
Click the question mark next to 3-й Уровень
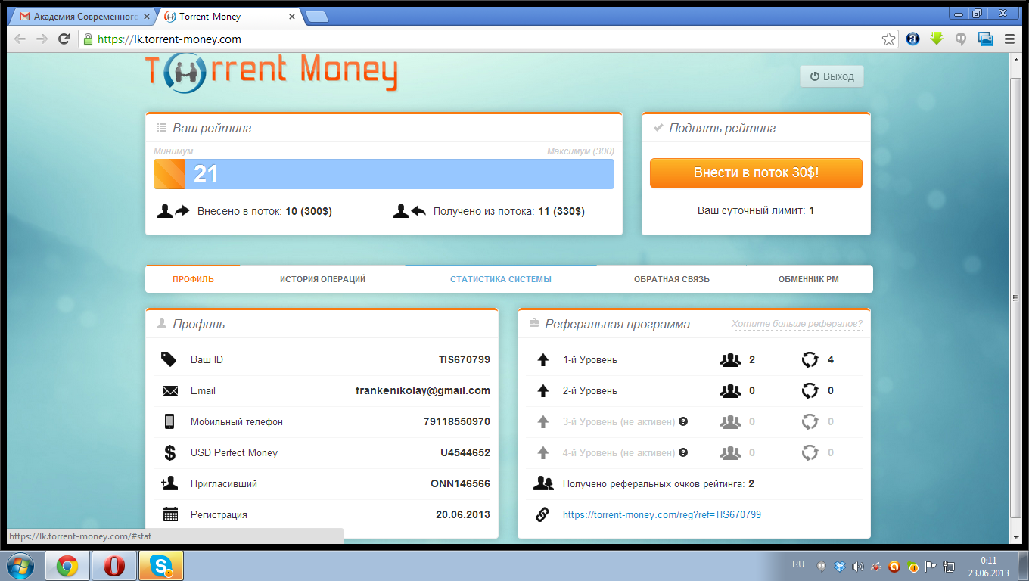pos(683,421)
